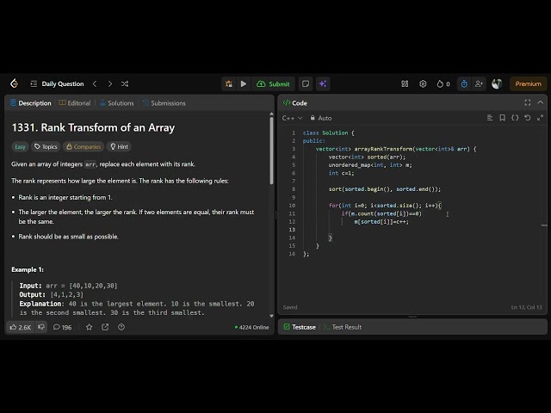Open the profile avatar menu
Screen dimensions: 551x413
(497, 83)
